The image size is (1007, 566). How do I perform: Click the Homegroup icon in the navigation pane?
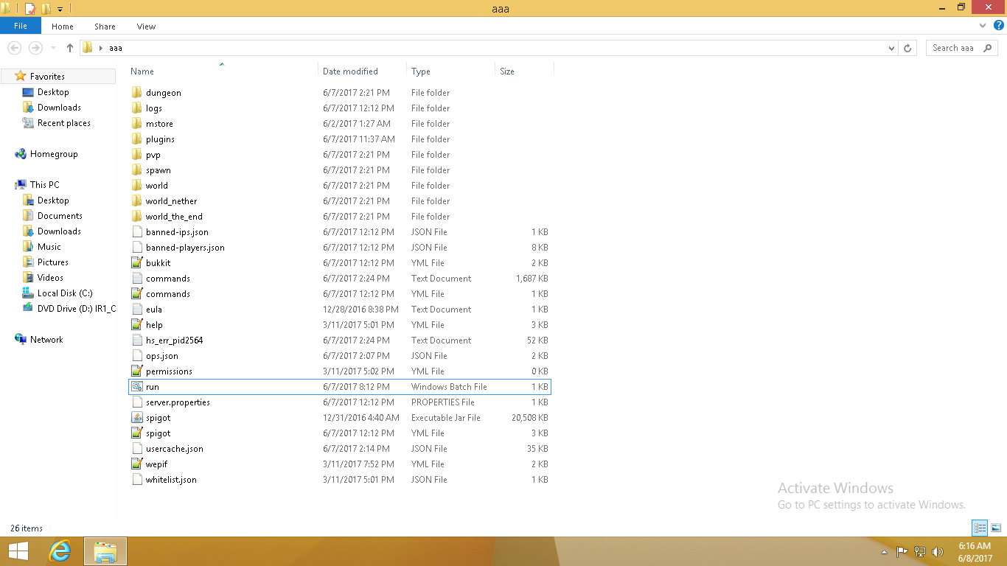[21, 154]
